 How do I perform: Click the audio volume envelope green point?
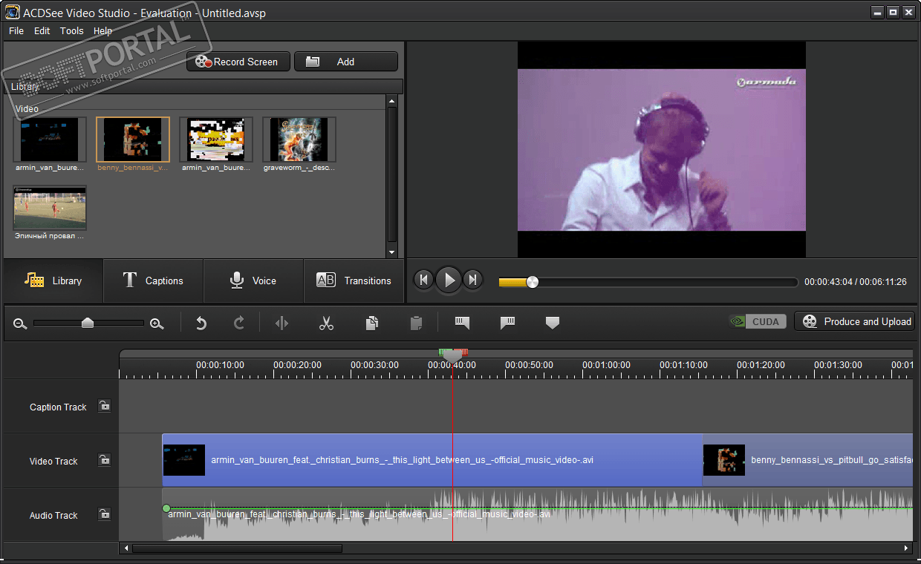pos(166,508)
